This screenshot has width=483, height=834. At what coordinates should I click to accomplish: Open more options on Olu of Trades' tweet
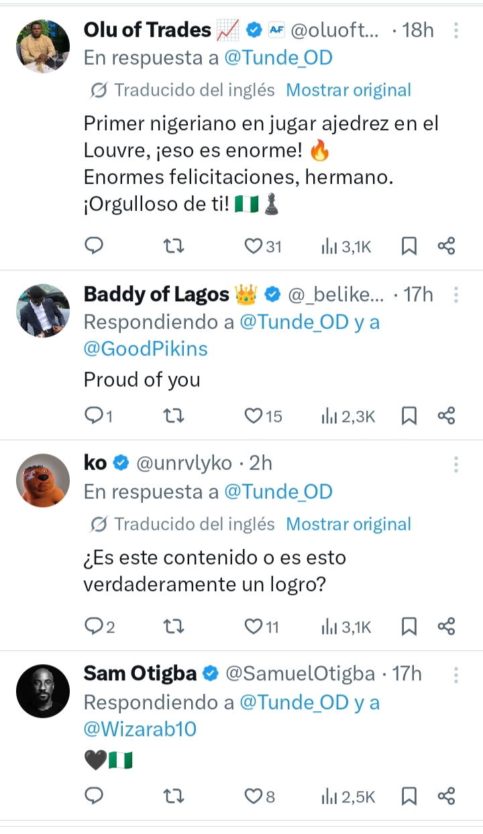[x=456, y=30]
